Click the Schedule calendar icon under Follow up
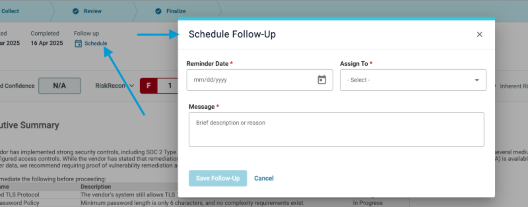528x207 pixels. point(78,44)
